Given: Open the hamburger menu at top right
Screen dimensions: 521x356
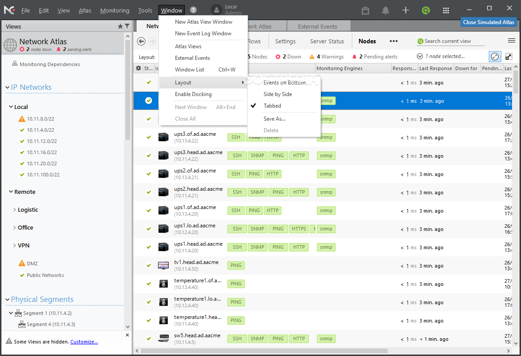Looking at the screenshot, I should (x=511, y=41).
